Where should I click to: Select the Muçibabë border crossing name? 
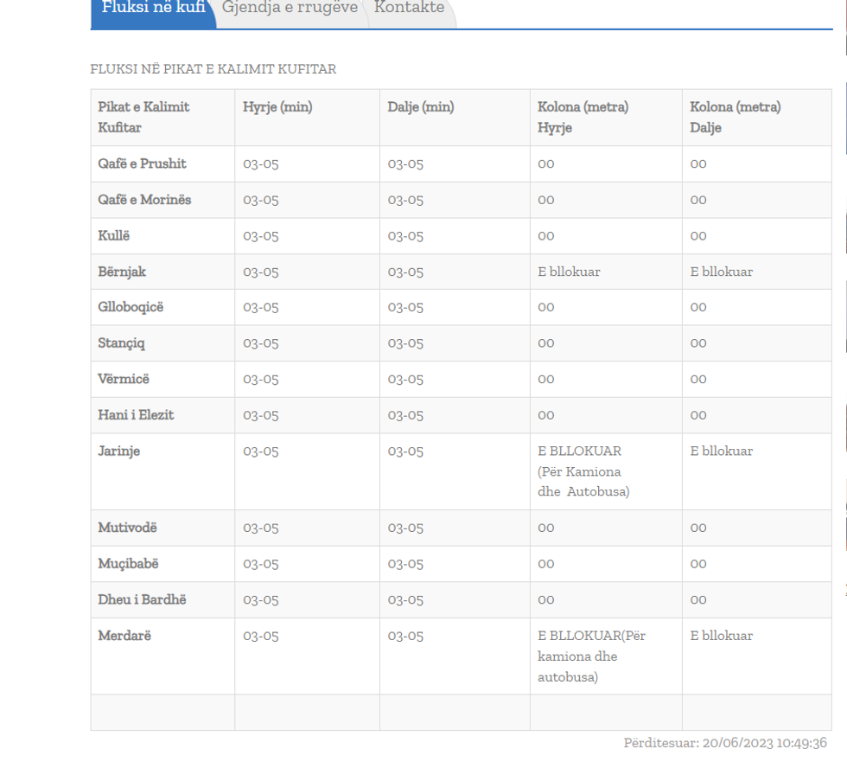coord(128,564)
